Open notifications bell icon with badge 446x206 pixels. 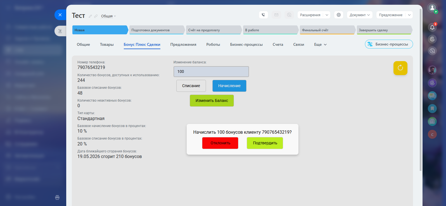coord(432,27)
